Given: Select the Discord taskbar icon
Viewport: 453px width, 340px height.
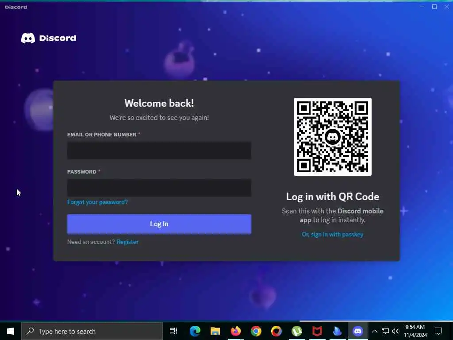Looking at the screenshot, I should point(358,331).
